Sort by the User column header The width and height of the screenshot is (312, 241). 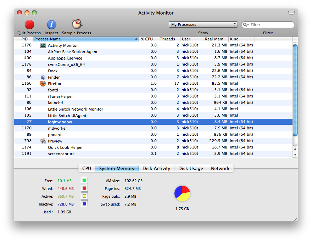(x=189, y=39)
